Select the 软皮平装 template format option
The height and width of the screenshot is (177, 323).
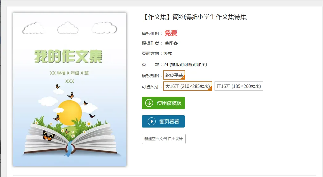pyautogui.click(x=174, y=75)
